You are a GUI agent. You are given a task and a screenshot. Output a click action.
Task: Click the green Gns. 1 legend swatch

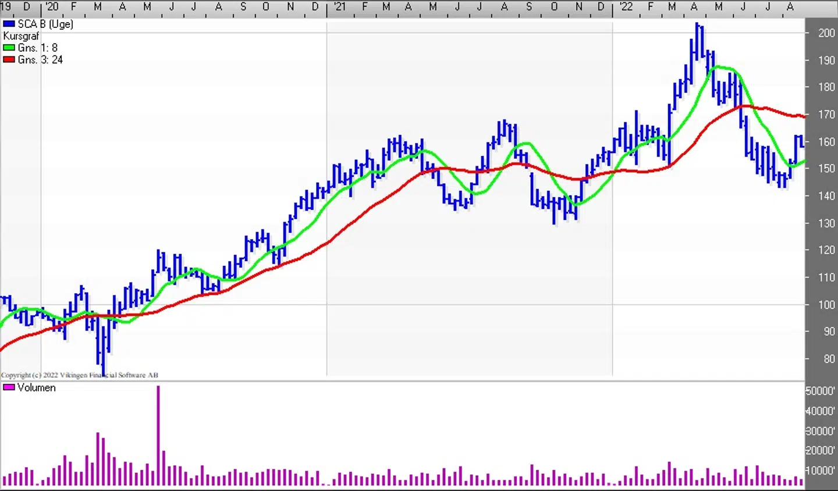pyautogui.click(x=9, y=48)
